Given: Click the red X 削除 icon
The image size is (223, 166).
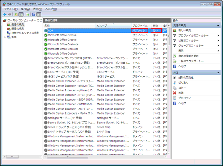Looking at the screenshot, I should 175,93.
